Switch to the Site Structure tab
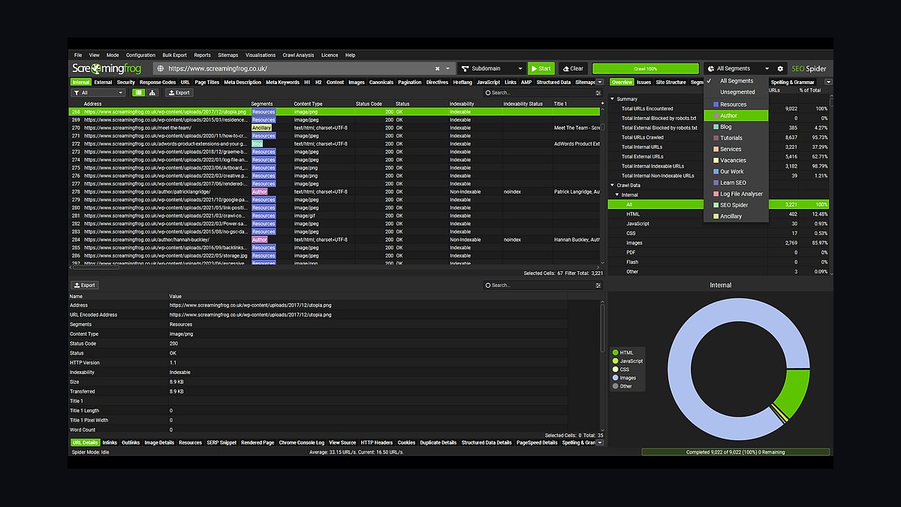 coord(670,82)
